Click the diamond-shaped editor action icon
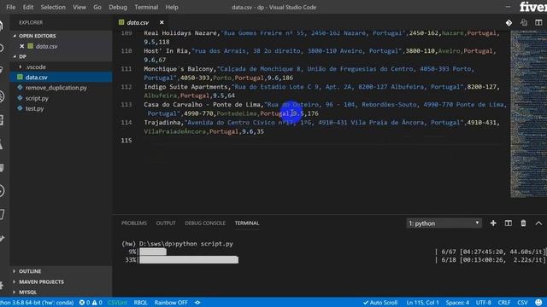The width and height of the screenshot is (547, 307). (509, 23)
